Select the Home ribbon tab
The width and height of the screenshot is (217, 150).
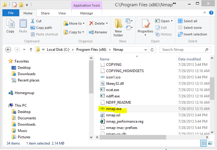28,13
